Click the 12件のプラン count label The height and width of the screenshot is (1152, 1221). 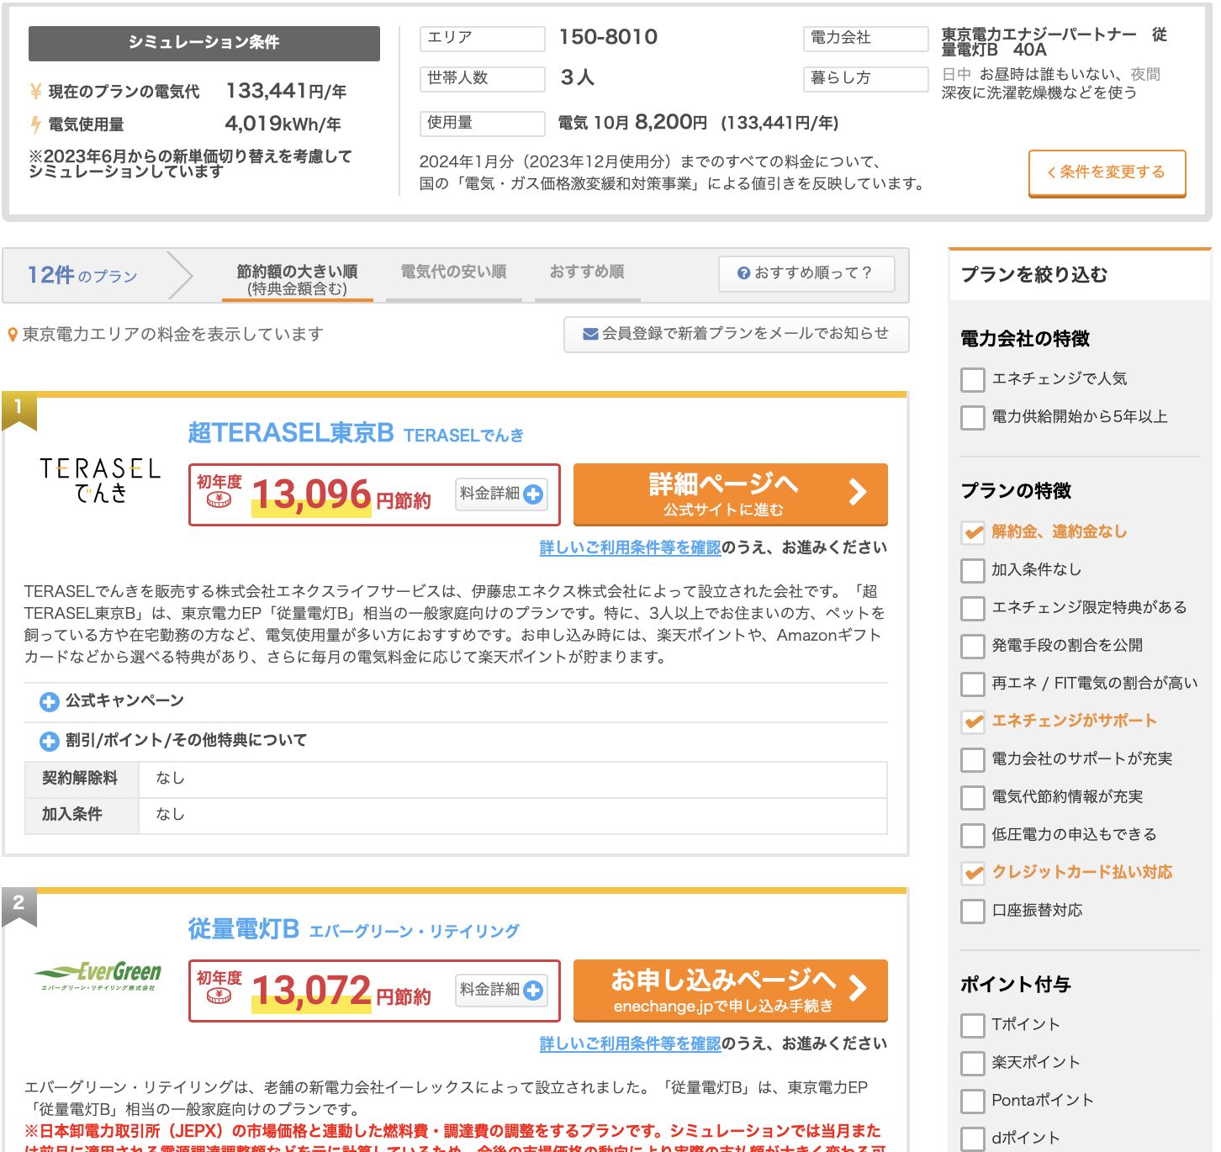tap(82, 275)
